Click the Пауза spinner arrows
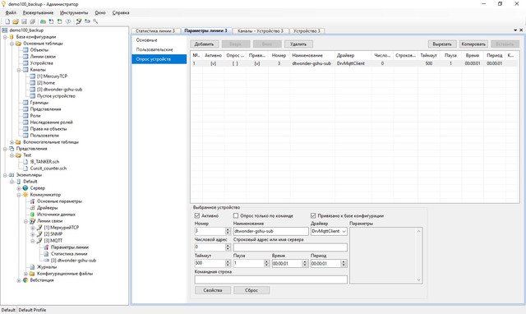This screenshot has height=314, width=526. [x=266, y=264]
